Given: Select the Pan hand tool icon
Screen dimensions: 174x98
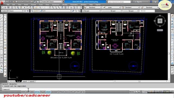Looking at the screenshot, I should click(x=50, y=7).
